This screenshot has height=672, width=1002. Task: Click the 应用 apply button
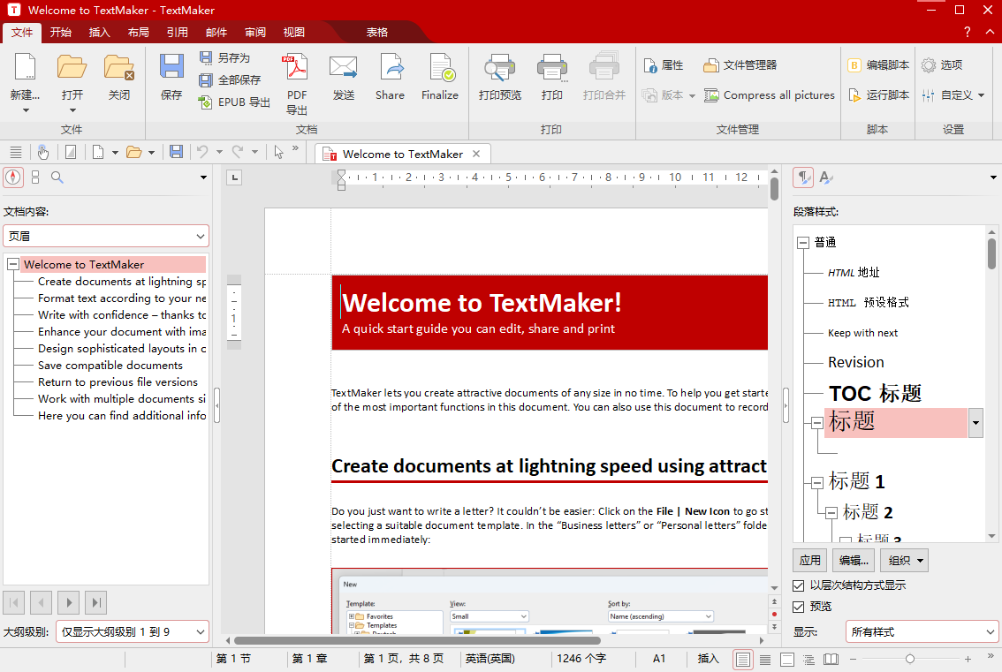tap(809, 560)
